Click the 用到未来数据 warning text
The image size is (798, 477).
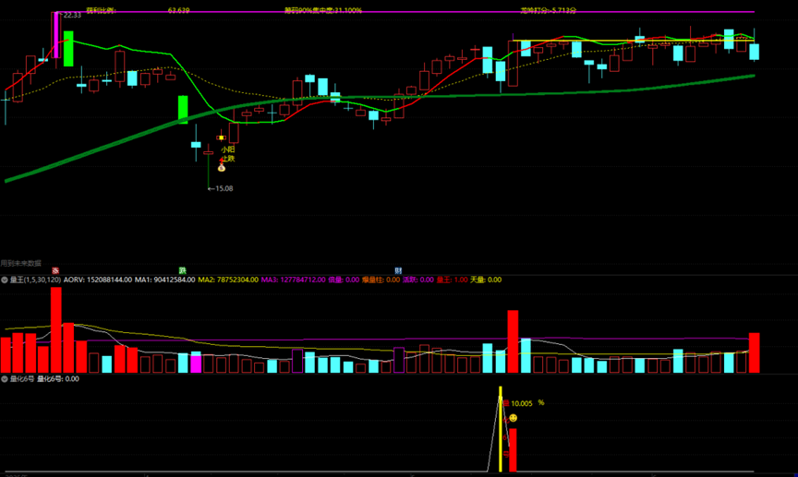[21, 263]
